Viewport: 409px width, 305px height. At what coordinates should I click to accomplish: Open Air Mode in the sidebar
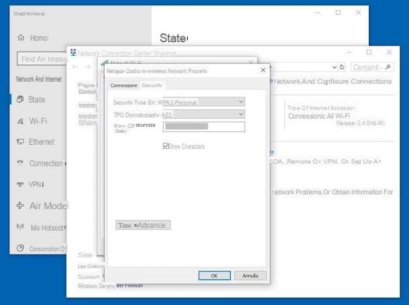point(42,206)
